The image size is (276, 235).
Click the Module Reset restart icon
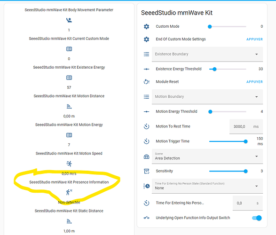[x=146, y=82]
